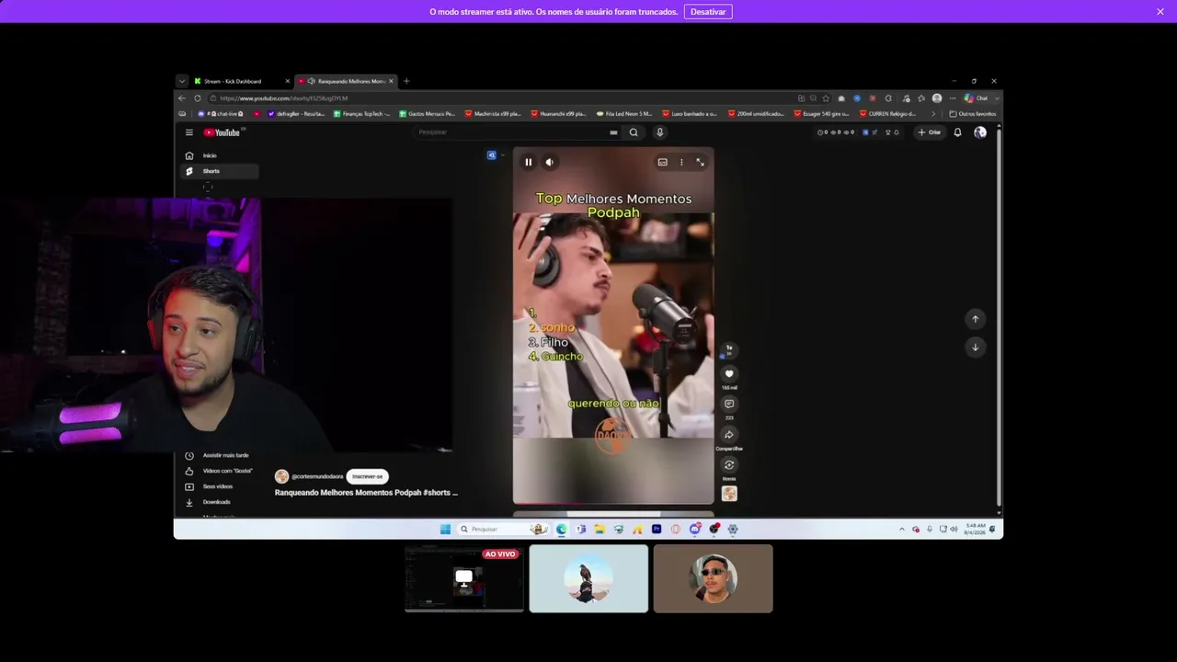The image size is (1177, 662).
Task: Dismiss the streamer mode banner
Action: coord(1160,12)
